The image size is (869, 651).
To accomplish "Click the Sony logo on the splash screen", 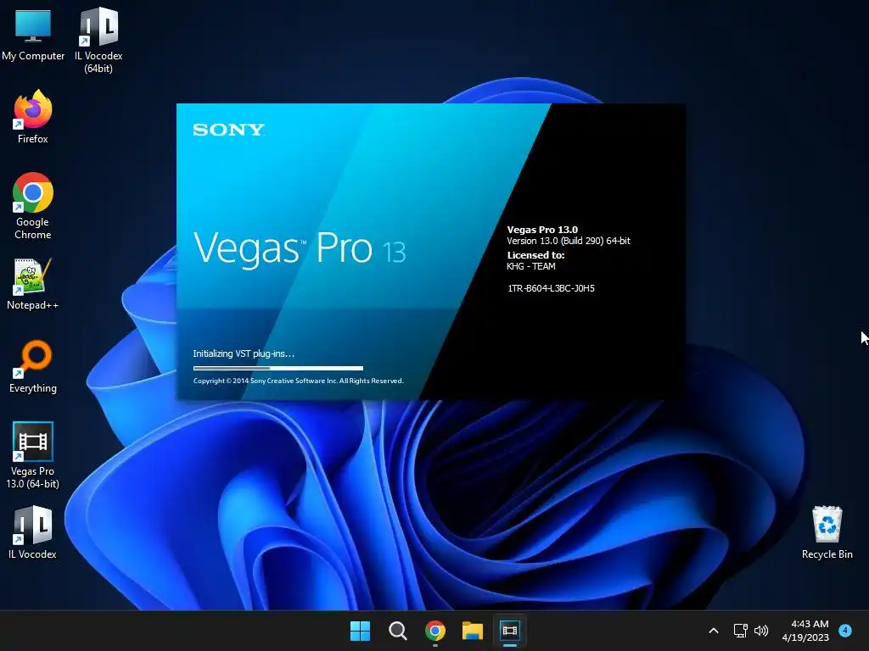I will pyautogui.click(x=229, y=130).
